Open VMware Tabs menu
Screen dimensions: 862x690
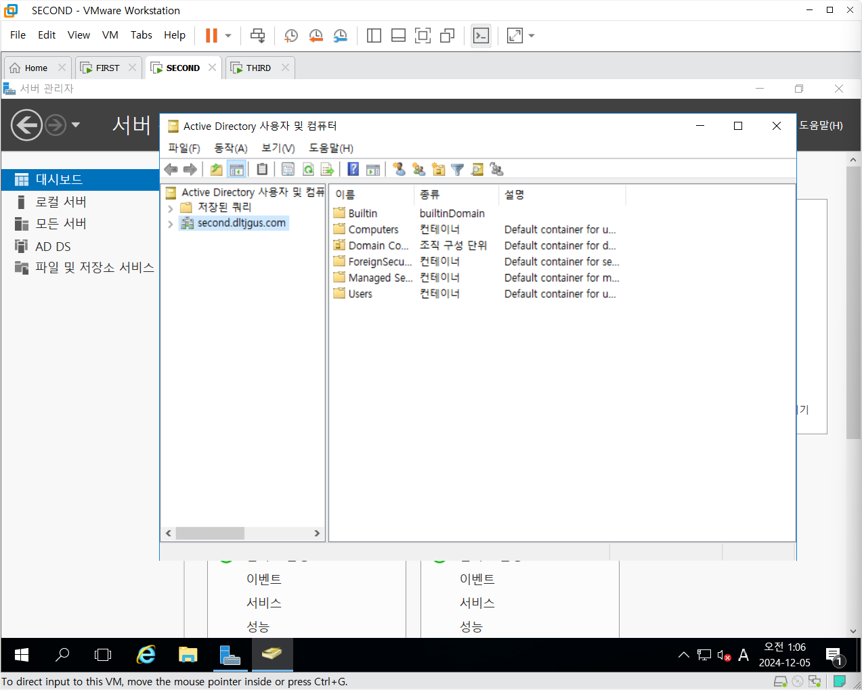142,35
